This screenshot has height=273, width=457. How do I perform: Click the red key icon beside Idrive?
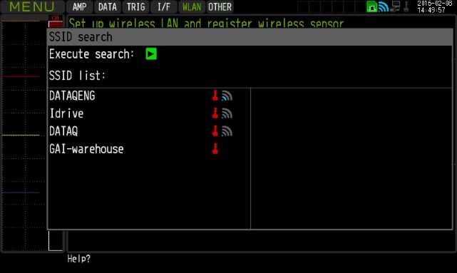click(x=215, y=113)
